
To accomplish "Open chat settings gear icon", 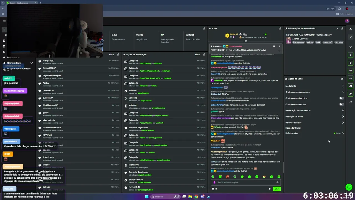I will point(270,189).
